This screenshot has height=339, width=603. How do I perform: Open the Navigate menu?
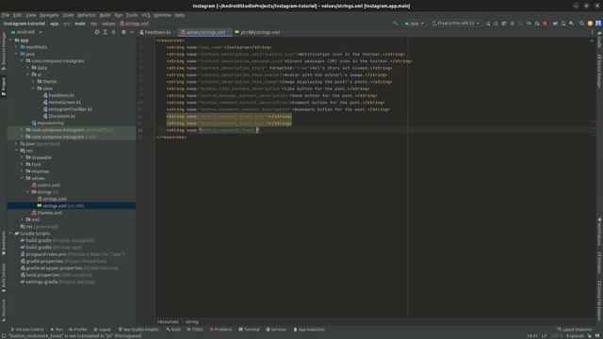tap(49, 15)
